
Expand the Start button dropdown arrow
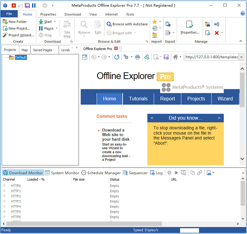(x=55, y=22)
